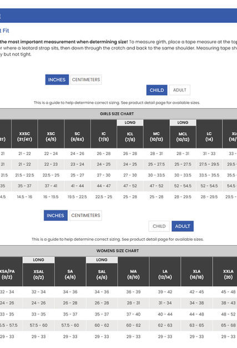Click the 57.5 - 60 cell under XSAL
Image resolution: width=237 pixels, height=348 pixels.
coord(38,325)
